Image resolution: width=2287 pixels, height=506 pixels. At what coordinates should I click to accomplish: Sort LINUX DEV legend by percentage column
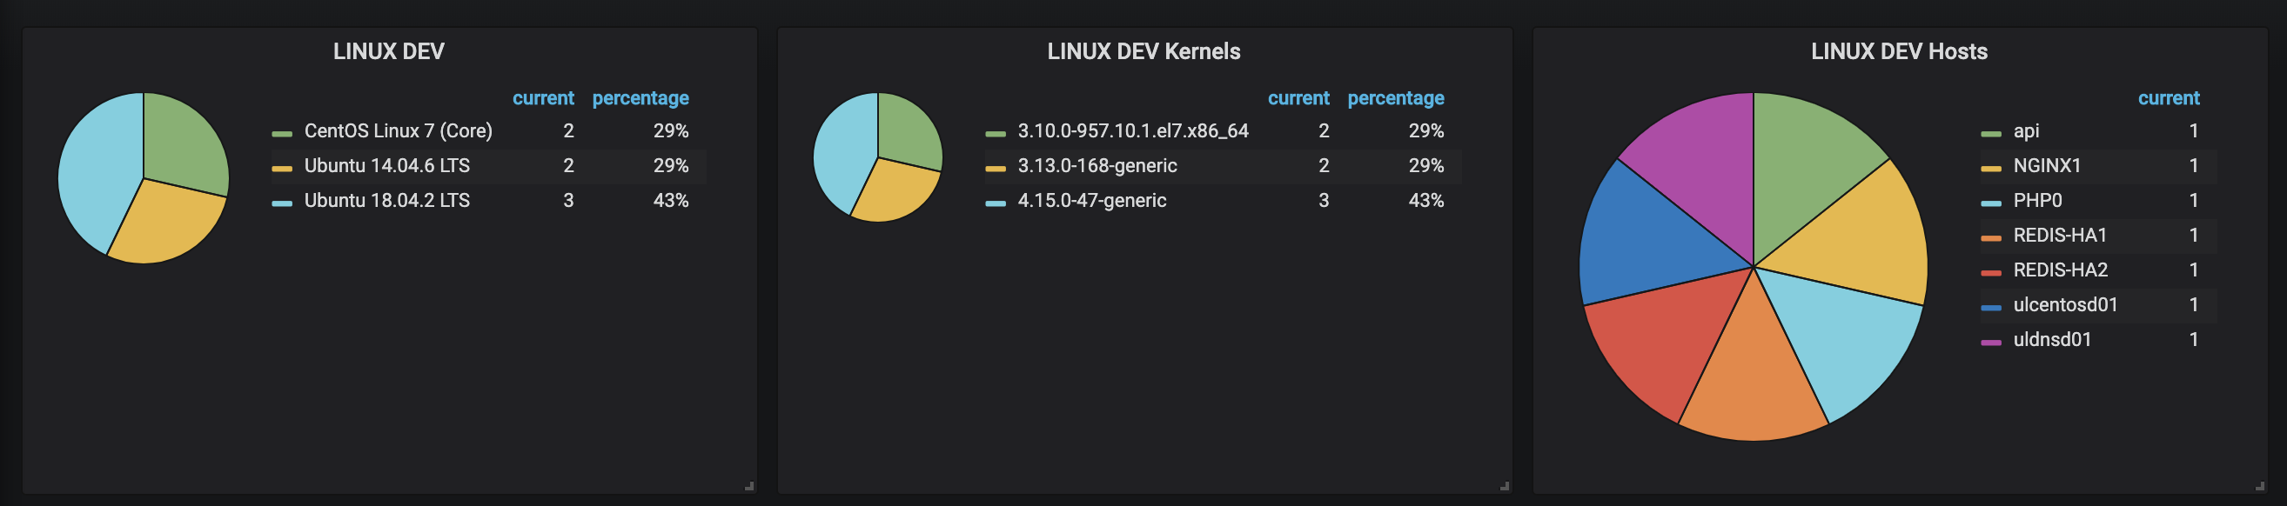640,98
